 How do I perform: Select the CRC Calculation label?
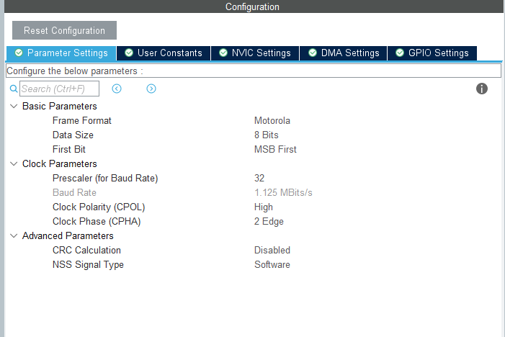86,250
